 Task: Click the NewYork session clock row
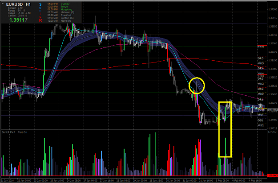click(59, 21)
